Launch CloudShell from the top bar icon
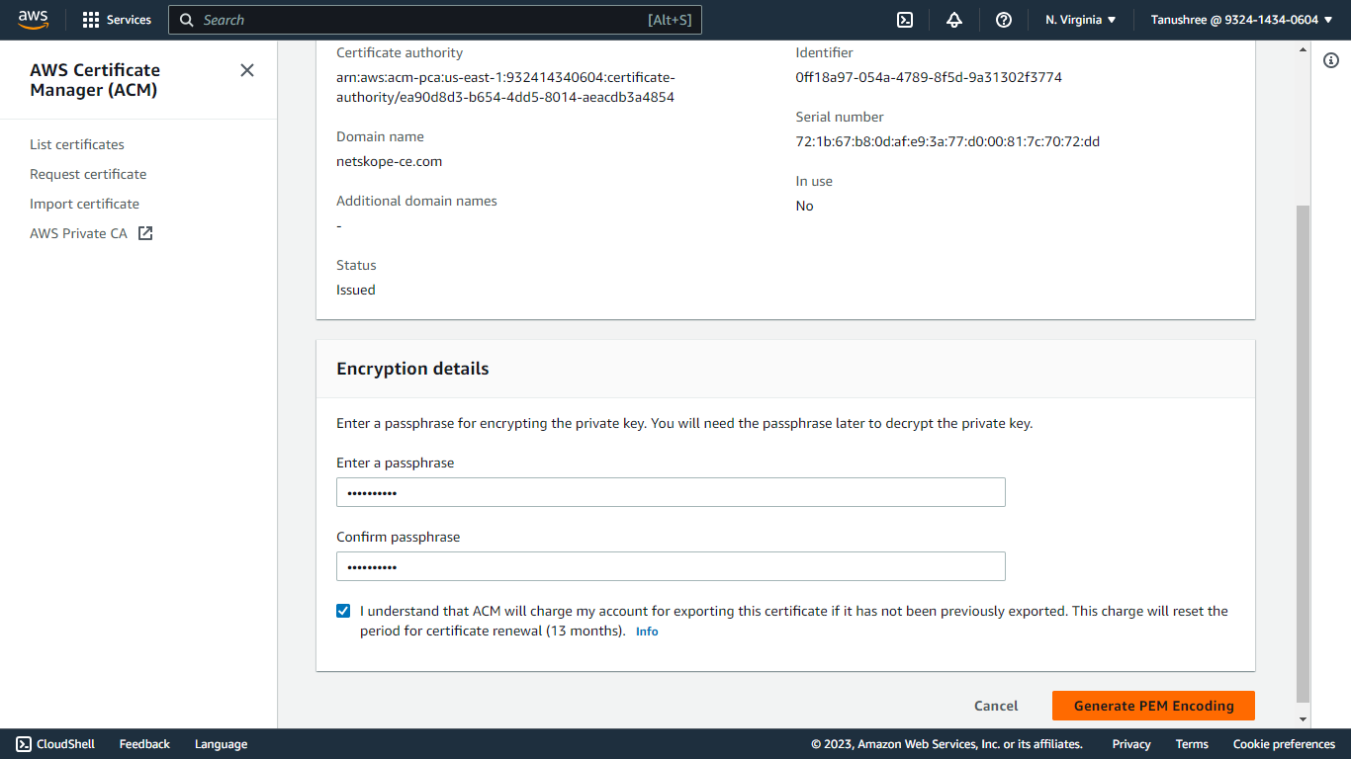The height and width of the screenshot is (759, 1351). (904, 20)
